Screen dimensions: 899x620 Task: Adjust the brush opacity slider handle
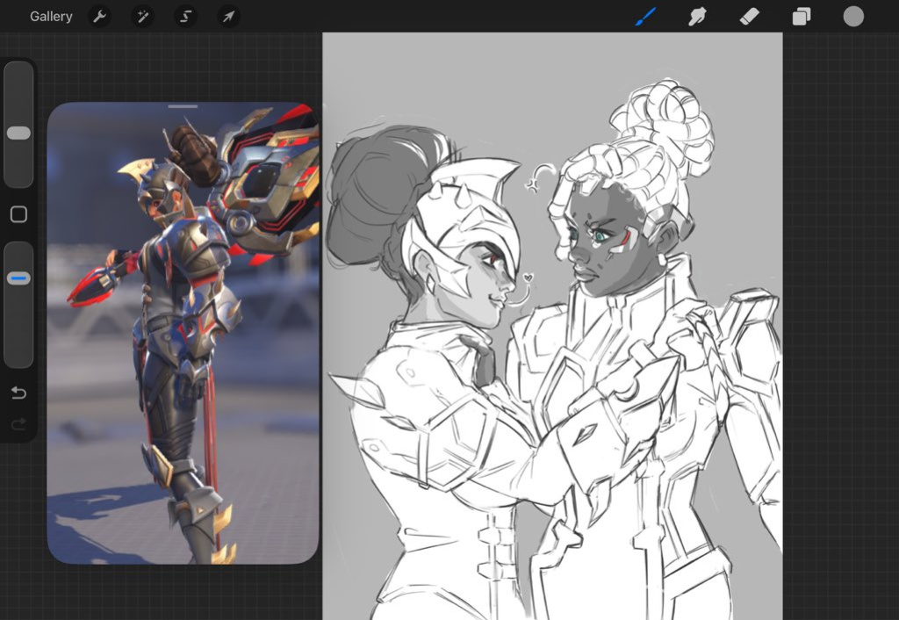18,278
